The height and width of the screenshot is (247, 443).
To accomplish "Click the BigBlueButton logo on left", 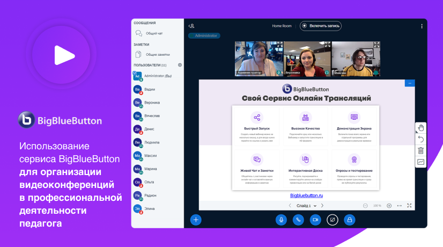I will click(x=60, y=120).
